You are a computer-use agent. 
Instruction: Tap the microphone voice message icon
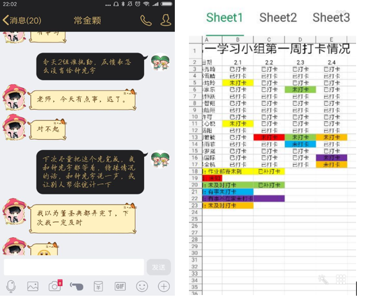[11, 286]
